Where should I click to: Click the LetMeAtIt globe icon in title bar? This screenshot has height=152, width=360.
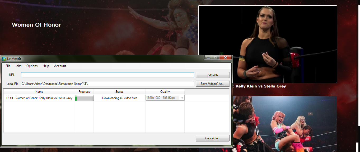click(4, 58)
